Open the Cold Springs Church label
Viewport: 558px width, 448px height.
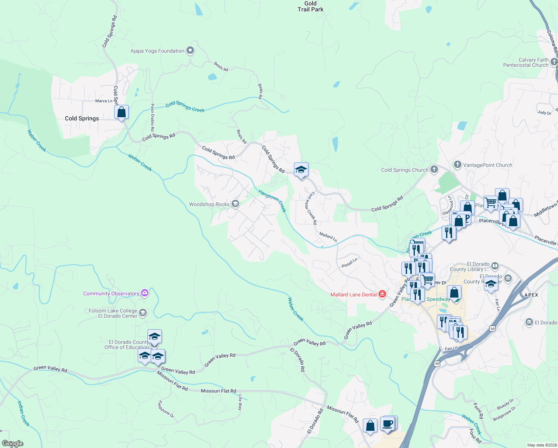click(405, 169)
